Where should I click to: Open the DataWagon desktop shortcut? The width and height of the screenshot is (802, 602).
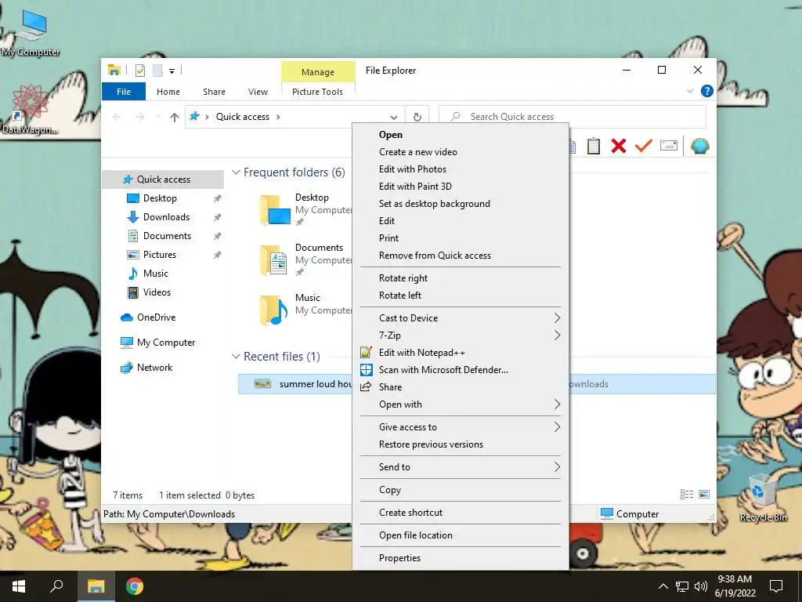(30, 110)
